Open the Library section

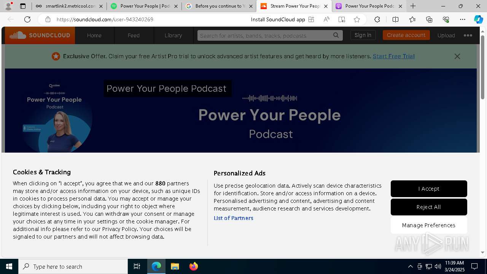coord(173,35)
